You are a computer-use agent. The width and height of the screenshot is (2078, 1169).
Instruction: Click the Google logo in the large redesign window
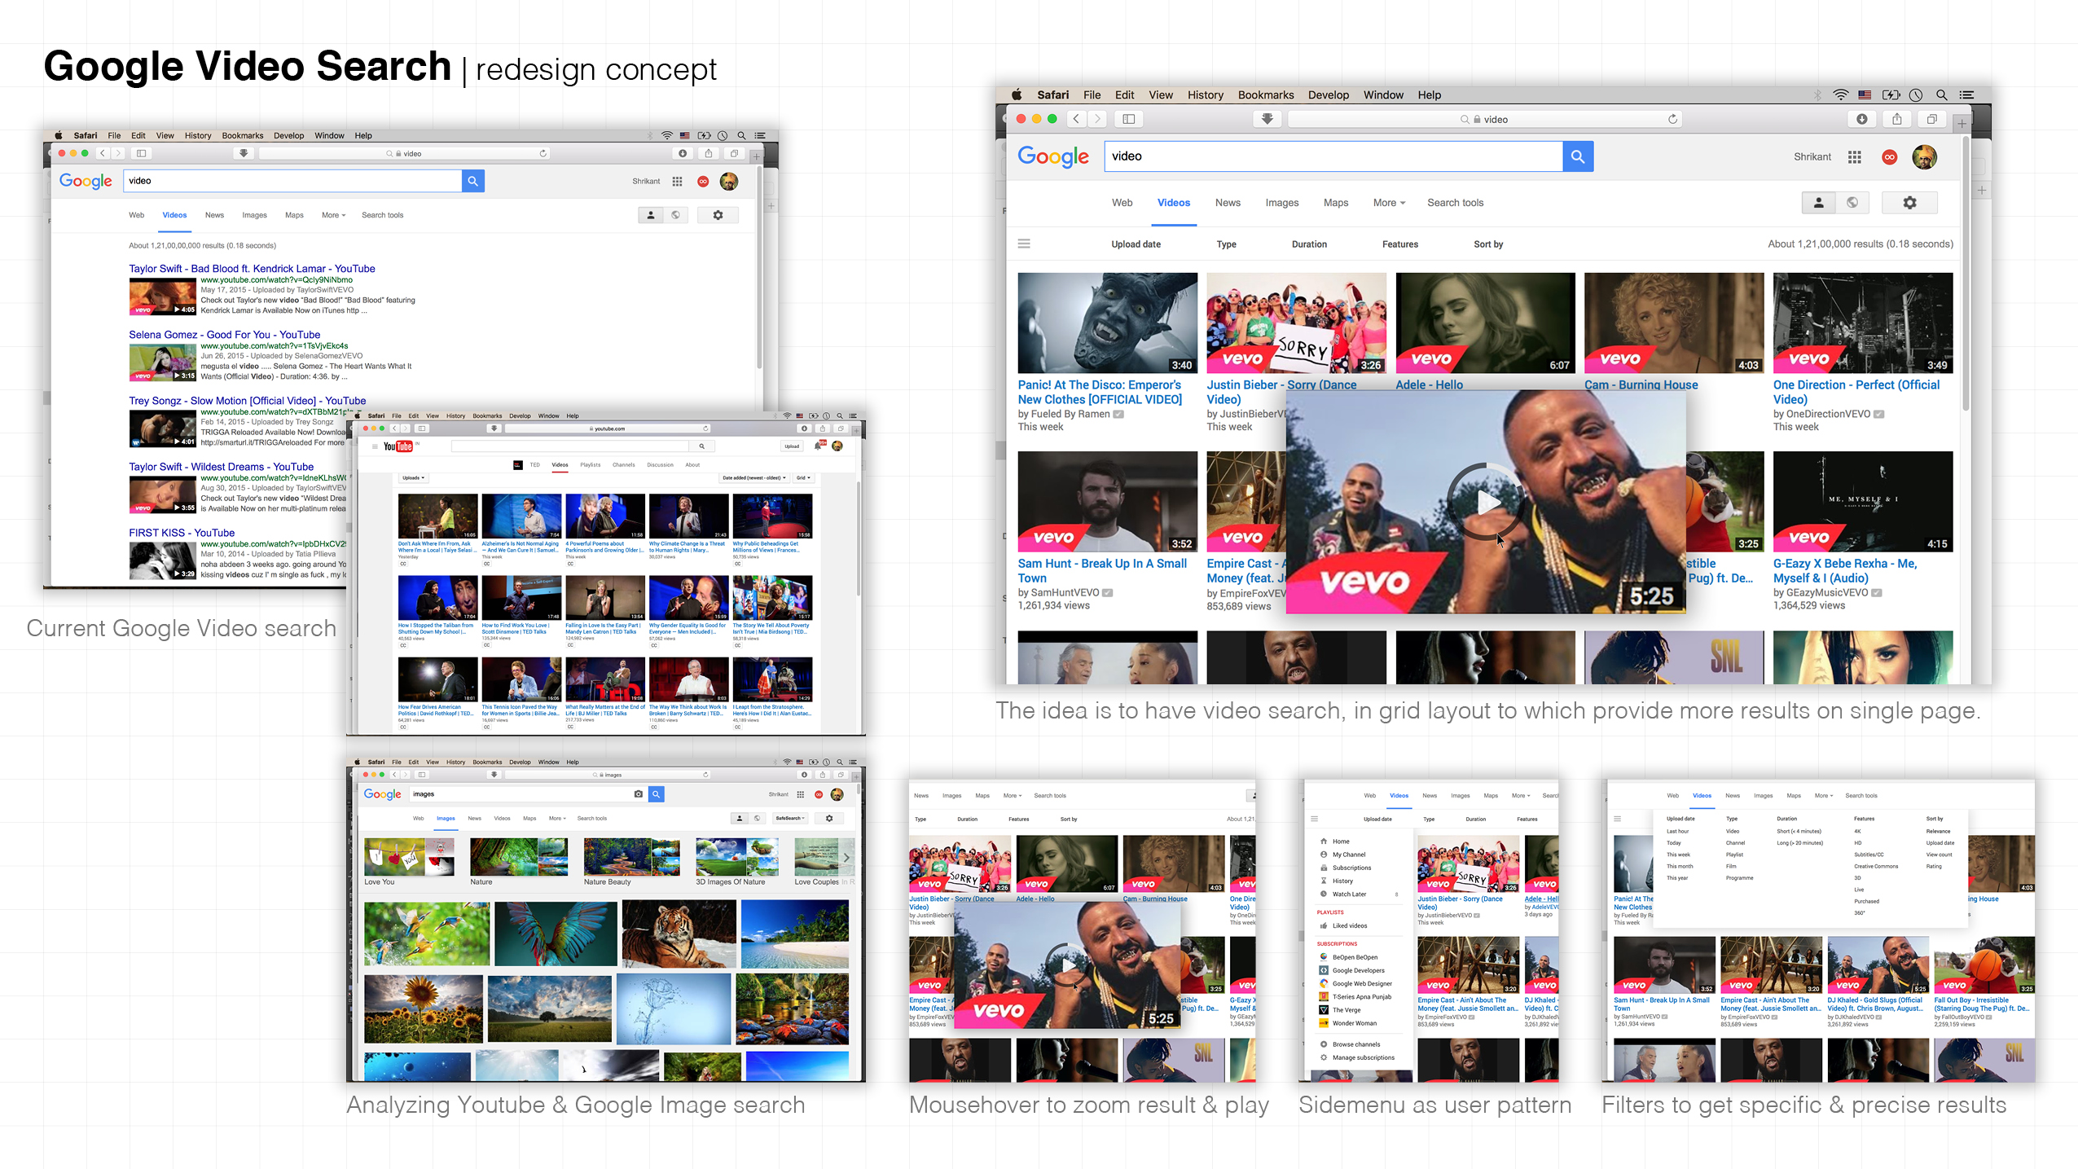point(1053,156)
